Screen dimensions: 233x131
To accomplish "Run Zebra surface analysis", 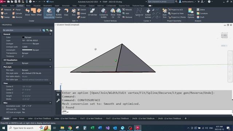I will click(201, 10).
